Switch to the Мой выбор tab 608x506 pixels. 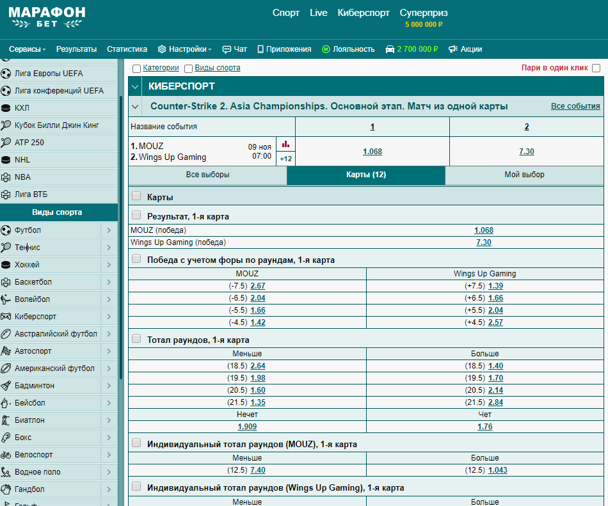point(524,175)
